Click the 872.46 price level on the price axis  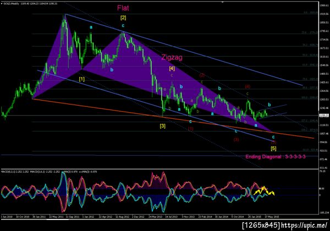(x=324, y=159)
